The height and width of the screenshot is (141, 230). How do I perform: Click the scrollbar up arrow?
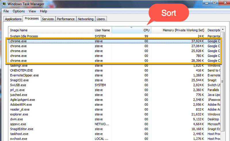(x=223, y=29)
